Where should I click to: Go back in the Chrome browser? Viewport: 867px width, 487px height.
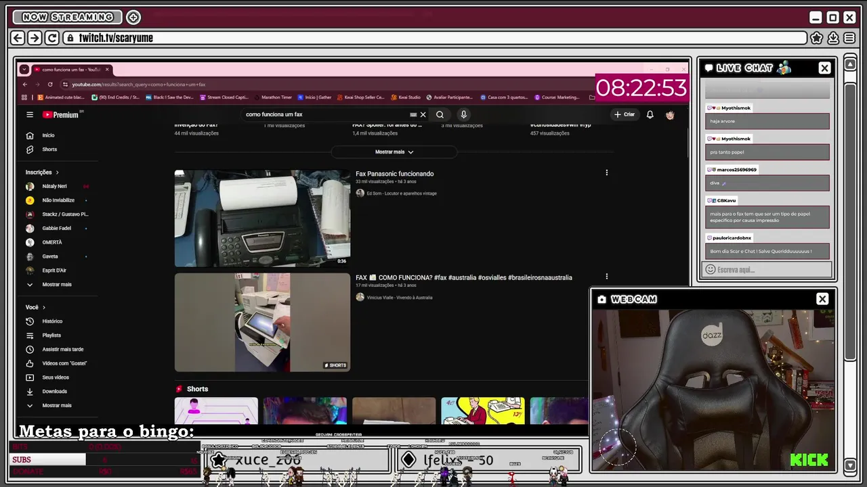pyautogui.click(x=25, y=85)
